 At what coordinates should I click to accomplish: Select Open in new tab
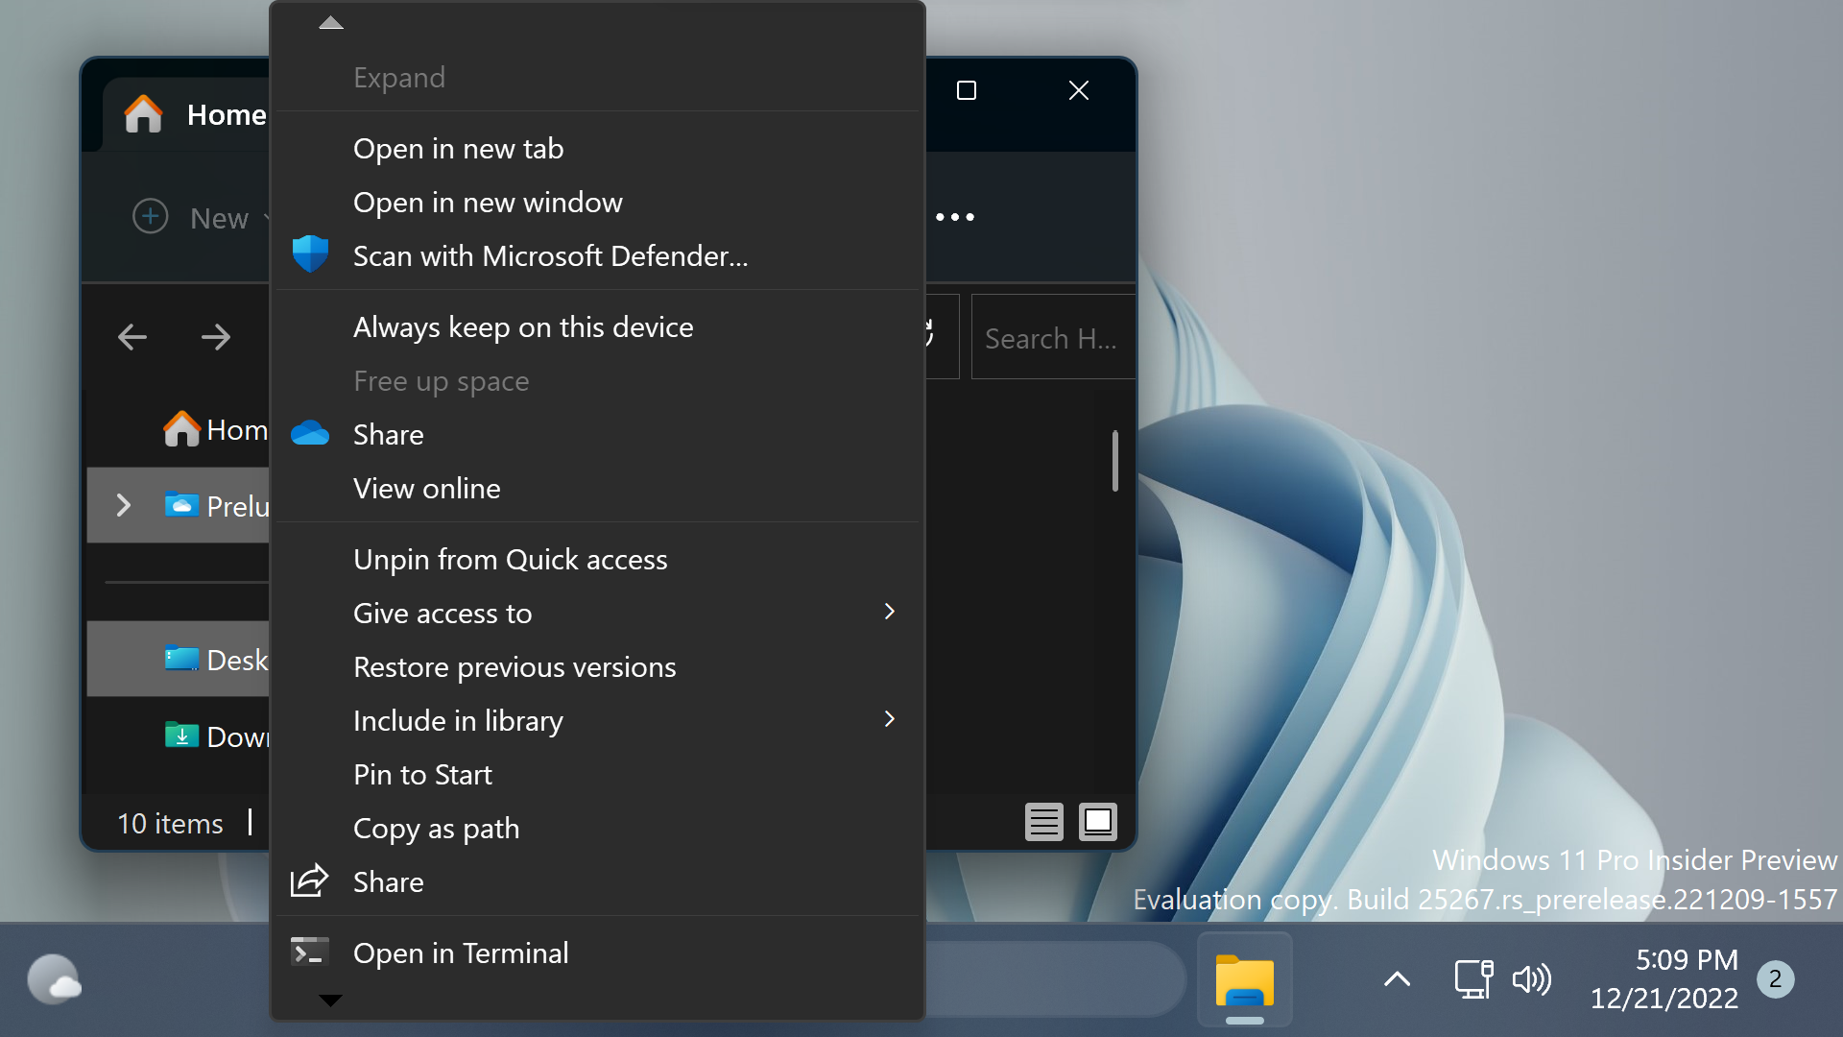(458, 148)
